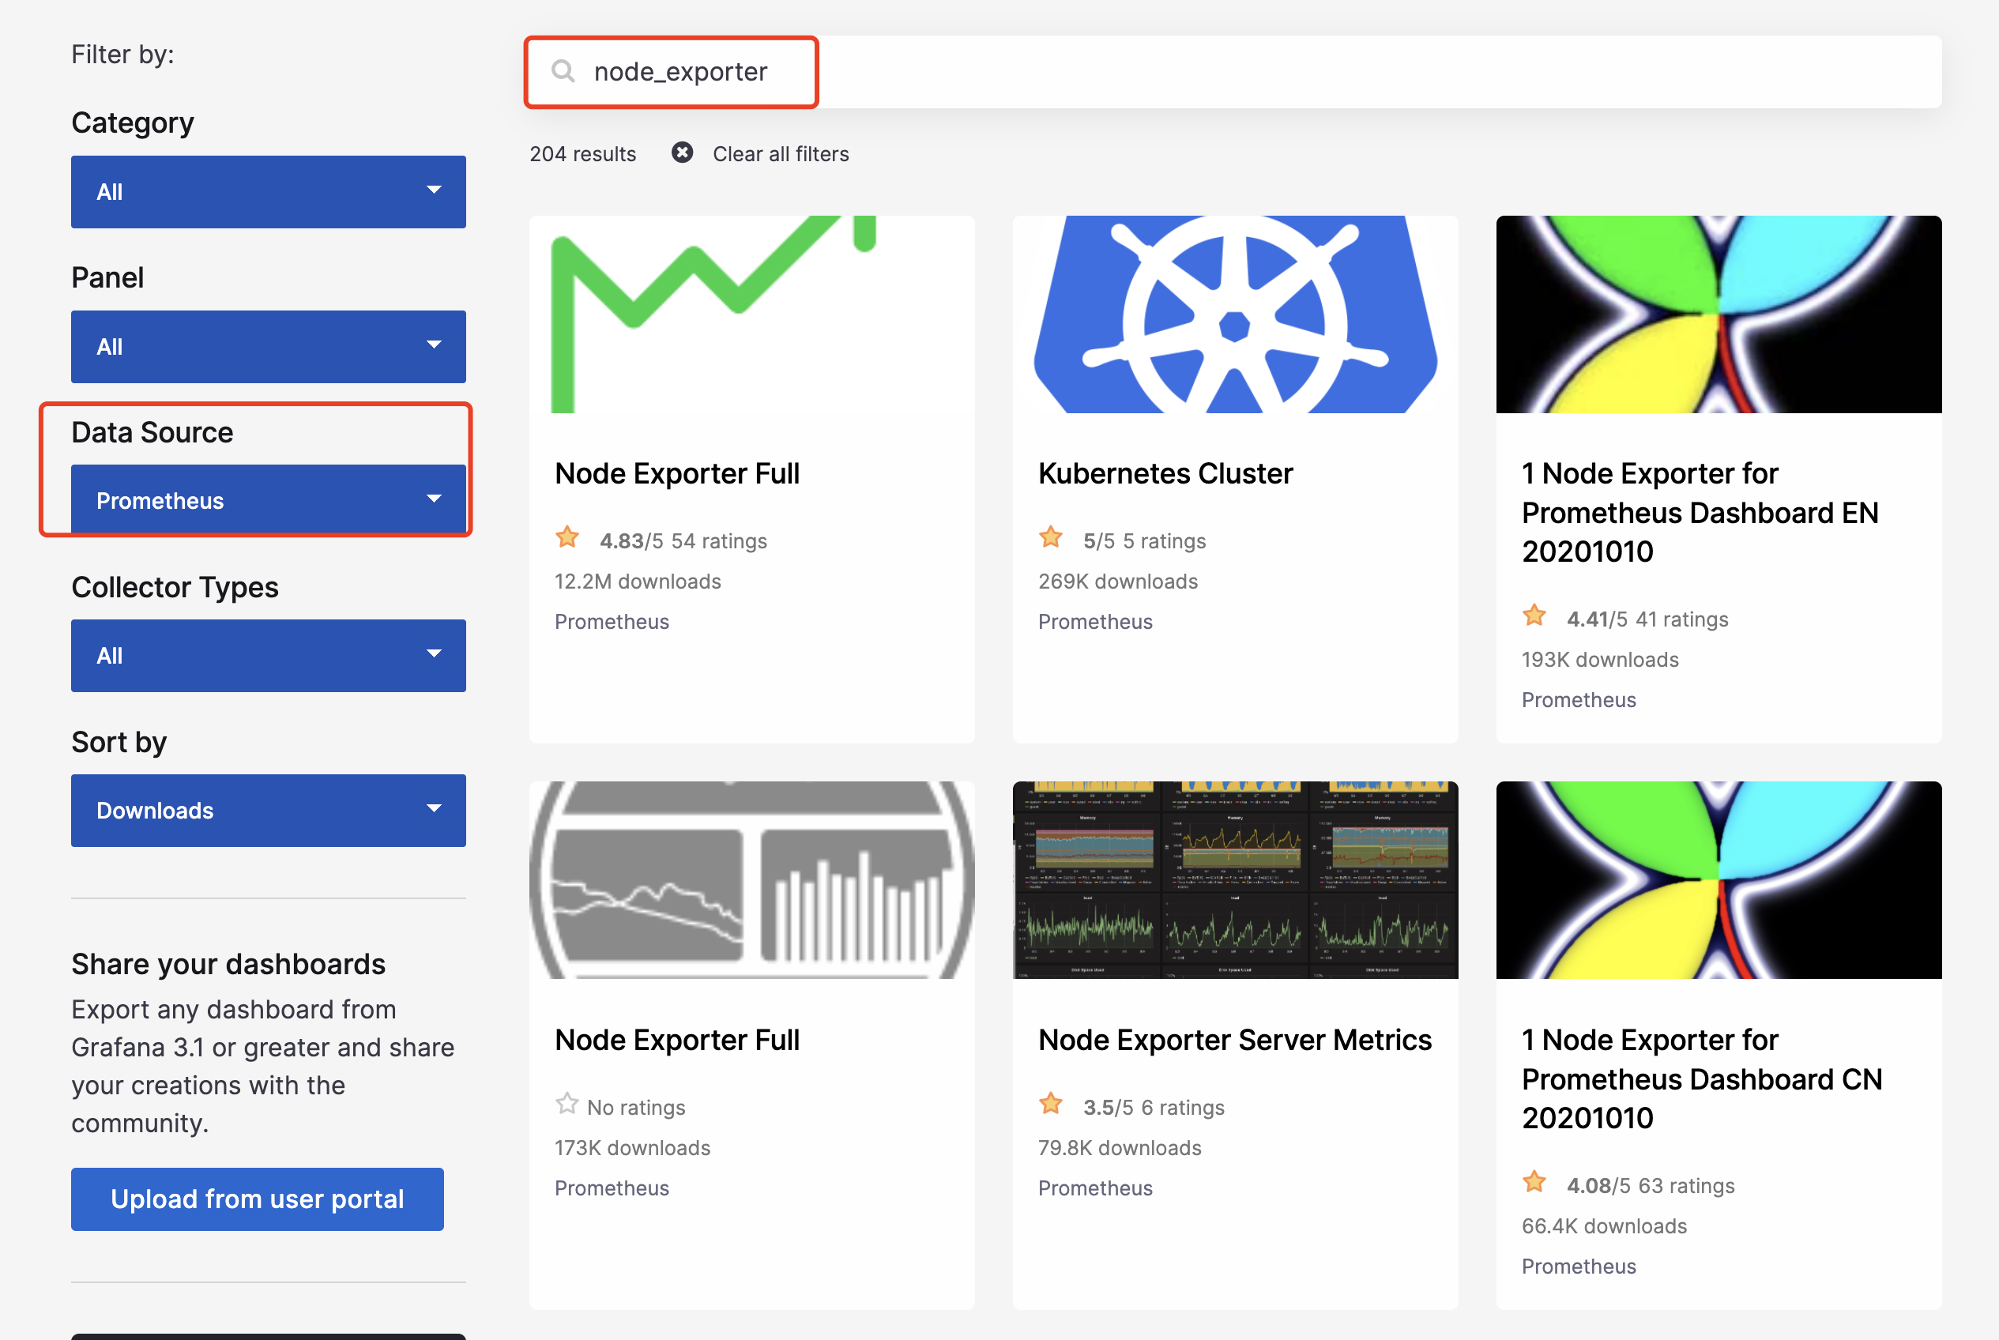Image resolution: width=1999 pixels, height=1340 pixels.
Task: Click the Filter by label
Action: pos(122,55)
